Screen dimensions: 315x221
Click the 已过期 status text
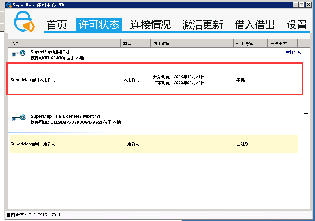(x=242, y=144)
